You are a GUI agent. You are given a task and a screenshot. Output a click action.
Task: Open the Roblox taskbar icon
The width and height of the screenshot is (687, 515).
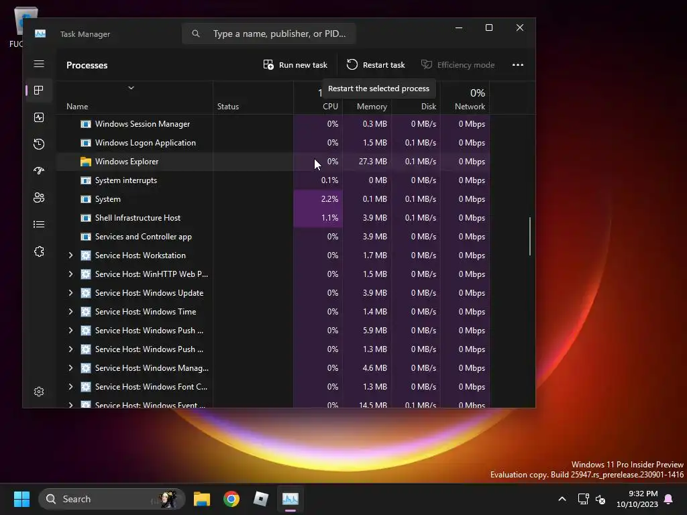tap(261, 499)
